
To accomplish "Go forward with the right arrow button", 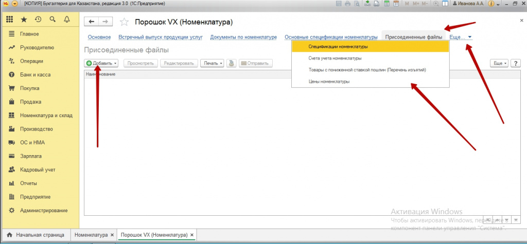I will click(105, 22).
